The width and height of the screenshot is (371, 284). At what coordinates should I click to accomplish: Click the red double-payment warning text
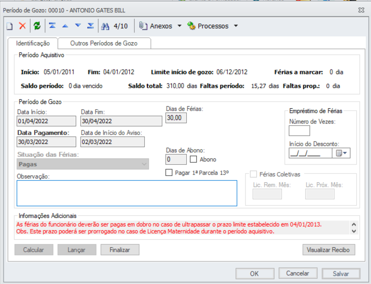tap(169, 224)
